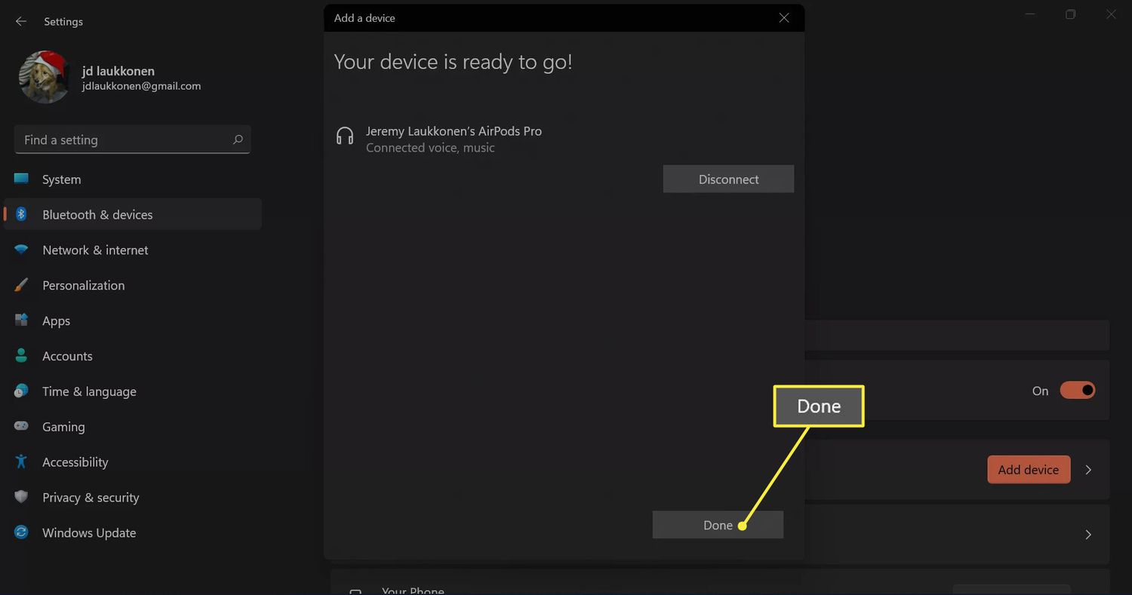Click the orange Add device button
This screenshot has height=595, width=1132.
click(x=1028, y=470)
